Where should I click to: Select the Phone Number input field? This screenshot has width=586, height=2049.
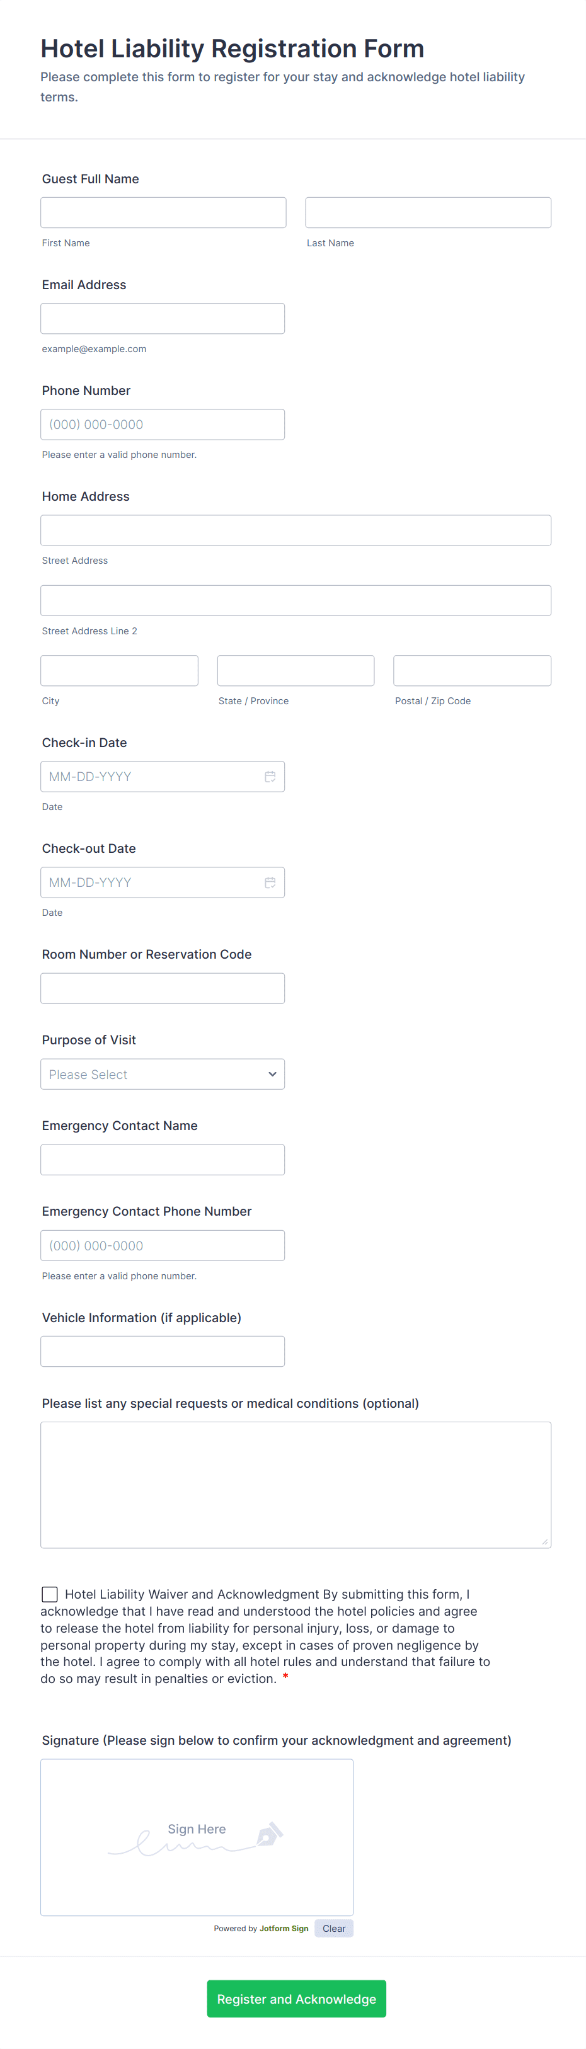pyautogui.click(x=163, y=424)
